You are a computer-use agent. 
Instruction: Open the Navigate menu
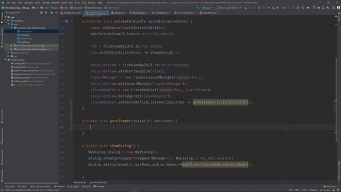click(29, 3)
